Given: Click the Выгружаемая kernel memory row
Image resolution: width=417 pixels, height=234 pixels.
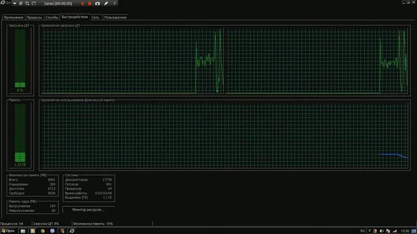Looking at the screenshot, I should coord(32,206).
